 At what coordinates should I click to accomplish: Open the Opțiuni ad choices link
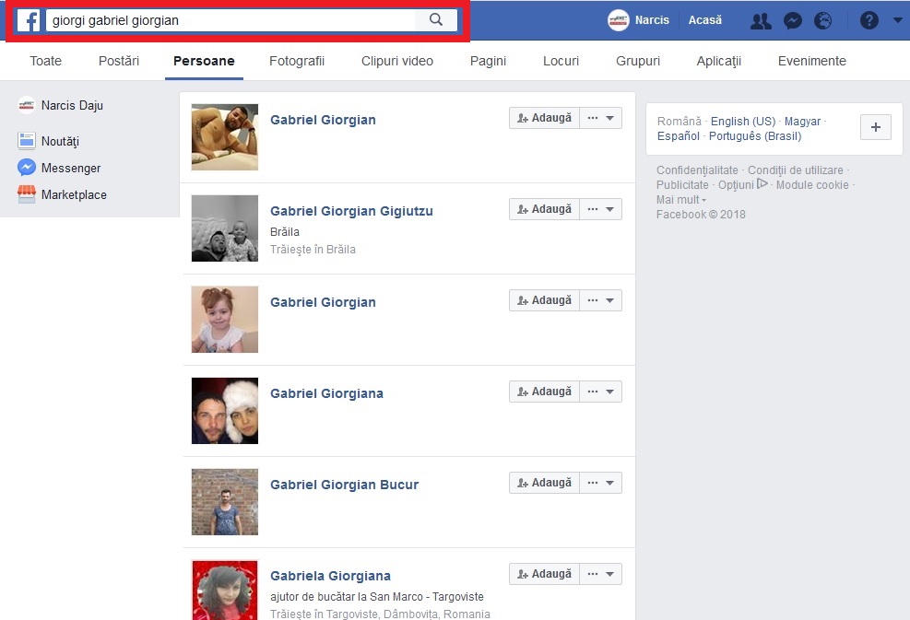pos(743,185)
